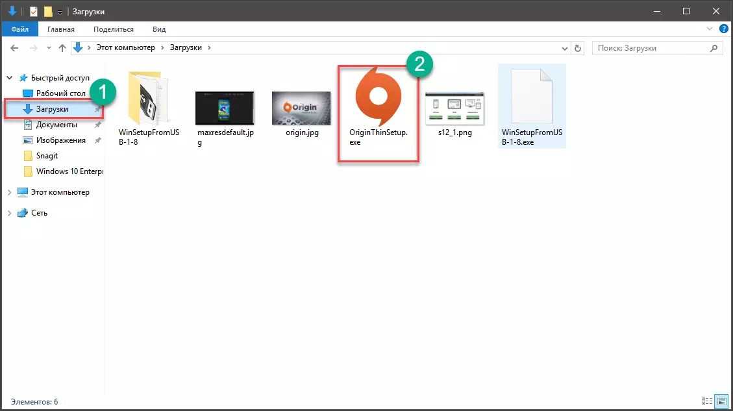
Task: Open the Snagit folder in sidebar
Action: [47, 156]
